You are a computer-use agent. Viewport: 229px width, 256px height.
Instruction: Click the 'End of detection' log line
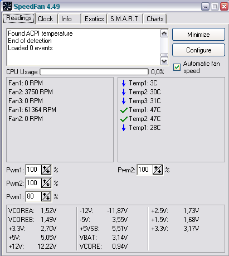tap(30, 41)
